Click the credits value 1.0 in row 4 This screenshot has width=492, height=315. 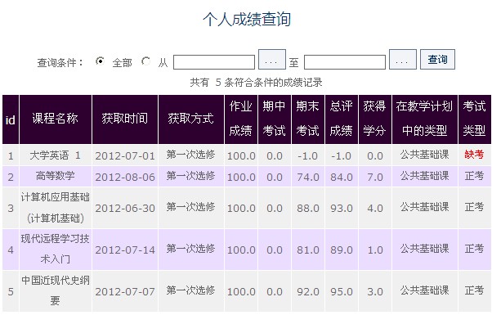(x=375, y=250)
